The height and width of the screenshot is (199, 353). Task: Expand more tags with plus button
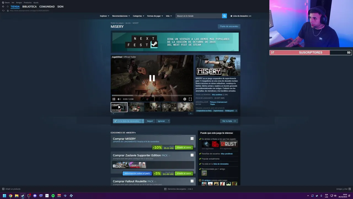(x=236, y=111)
